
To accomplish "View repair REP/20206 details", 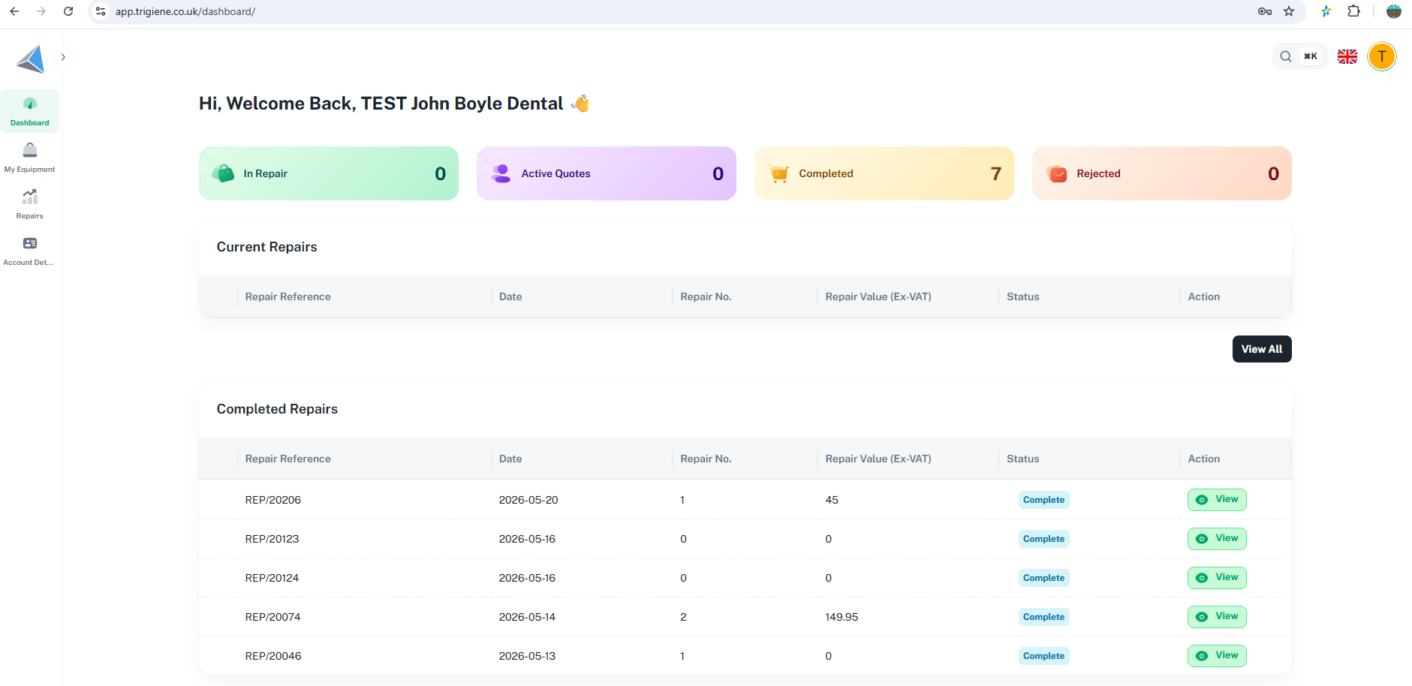I will tap(1217, 500).
